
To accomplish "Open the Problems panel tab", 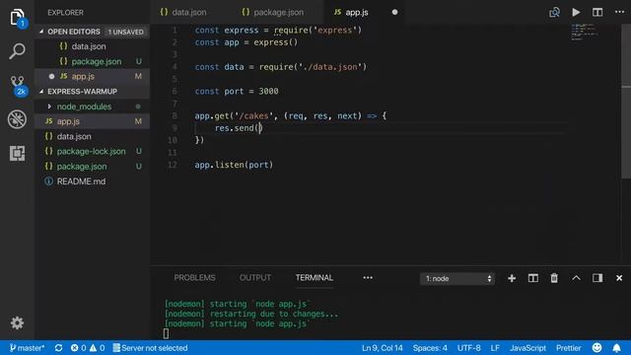I will [195, 278].
